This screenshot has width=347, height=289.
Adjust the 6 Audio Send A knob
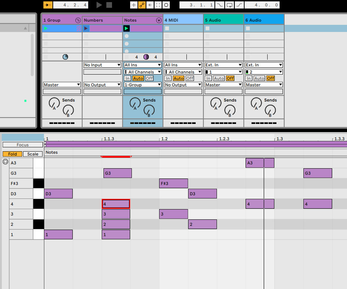click(256, 103)
